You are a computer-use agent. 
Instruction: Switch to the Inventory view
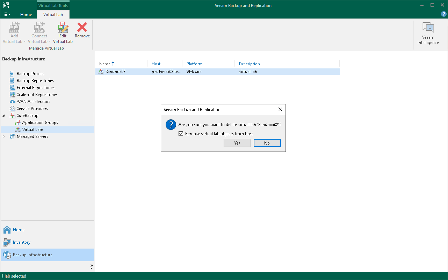[22, 242]
